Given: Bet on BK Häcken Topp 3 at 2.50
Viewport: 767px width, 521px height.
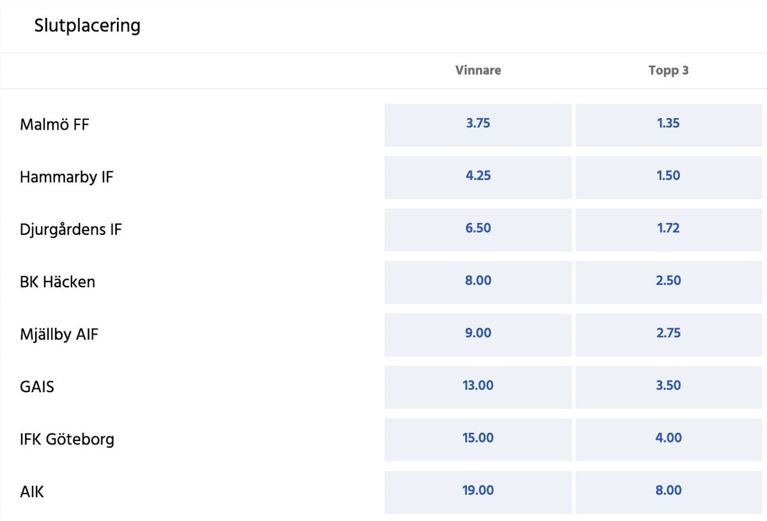Looking at the screenshot, I should (669, 282).
